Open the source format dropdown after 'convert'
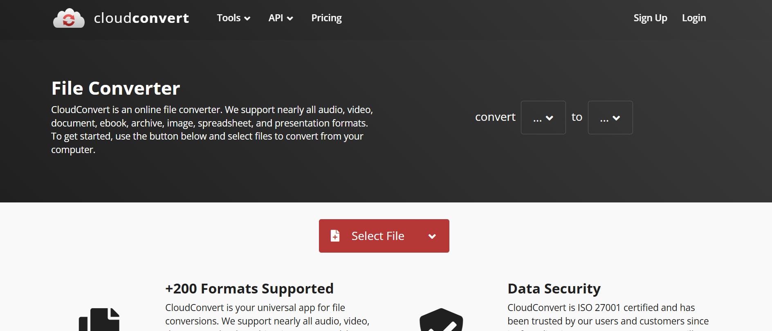Viewport: 772px width, 331px height. (543, 118)
